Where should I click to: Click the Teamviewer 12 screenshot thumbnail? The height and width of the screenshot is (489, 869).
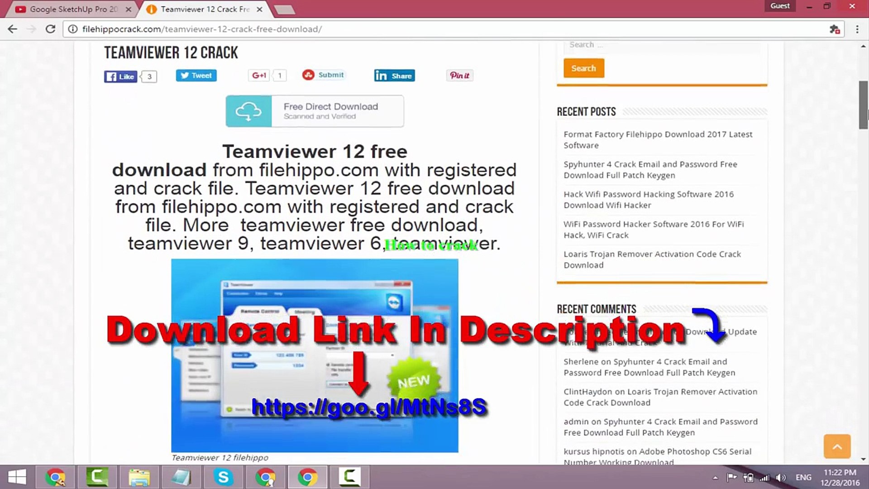click(315, 355)
